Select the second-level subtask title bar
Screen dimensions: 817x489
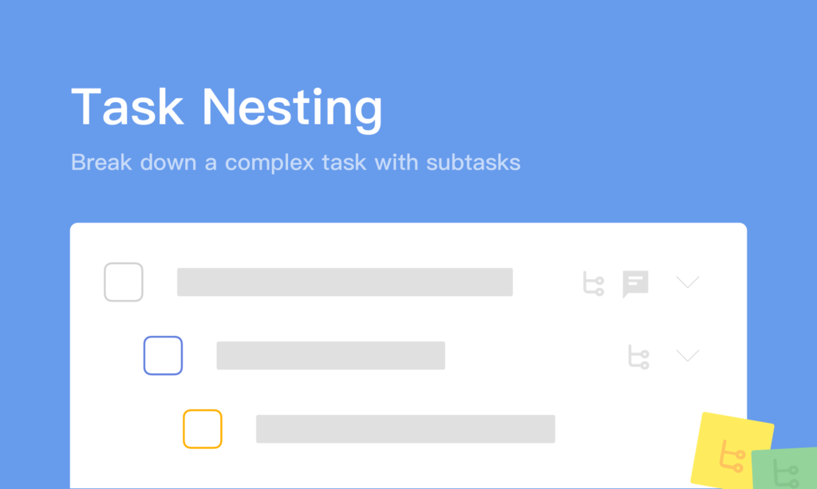pyautogui.click(x=330, y=356)
